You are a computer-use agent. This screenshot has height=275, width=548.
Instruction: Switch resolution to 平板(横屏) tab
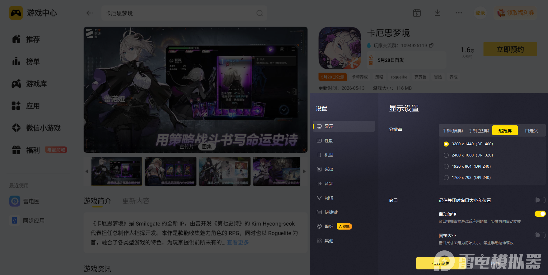(x=453, y=131)
